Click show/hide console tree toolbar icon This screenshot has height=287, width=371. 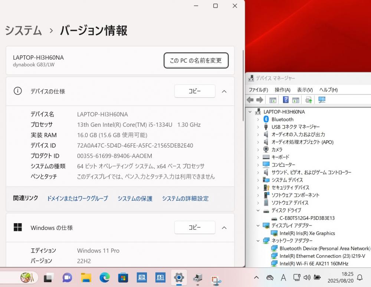[x=273, y=100]
